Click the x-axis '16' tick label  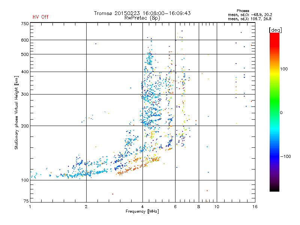(x=255, y=207)
